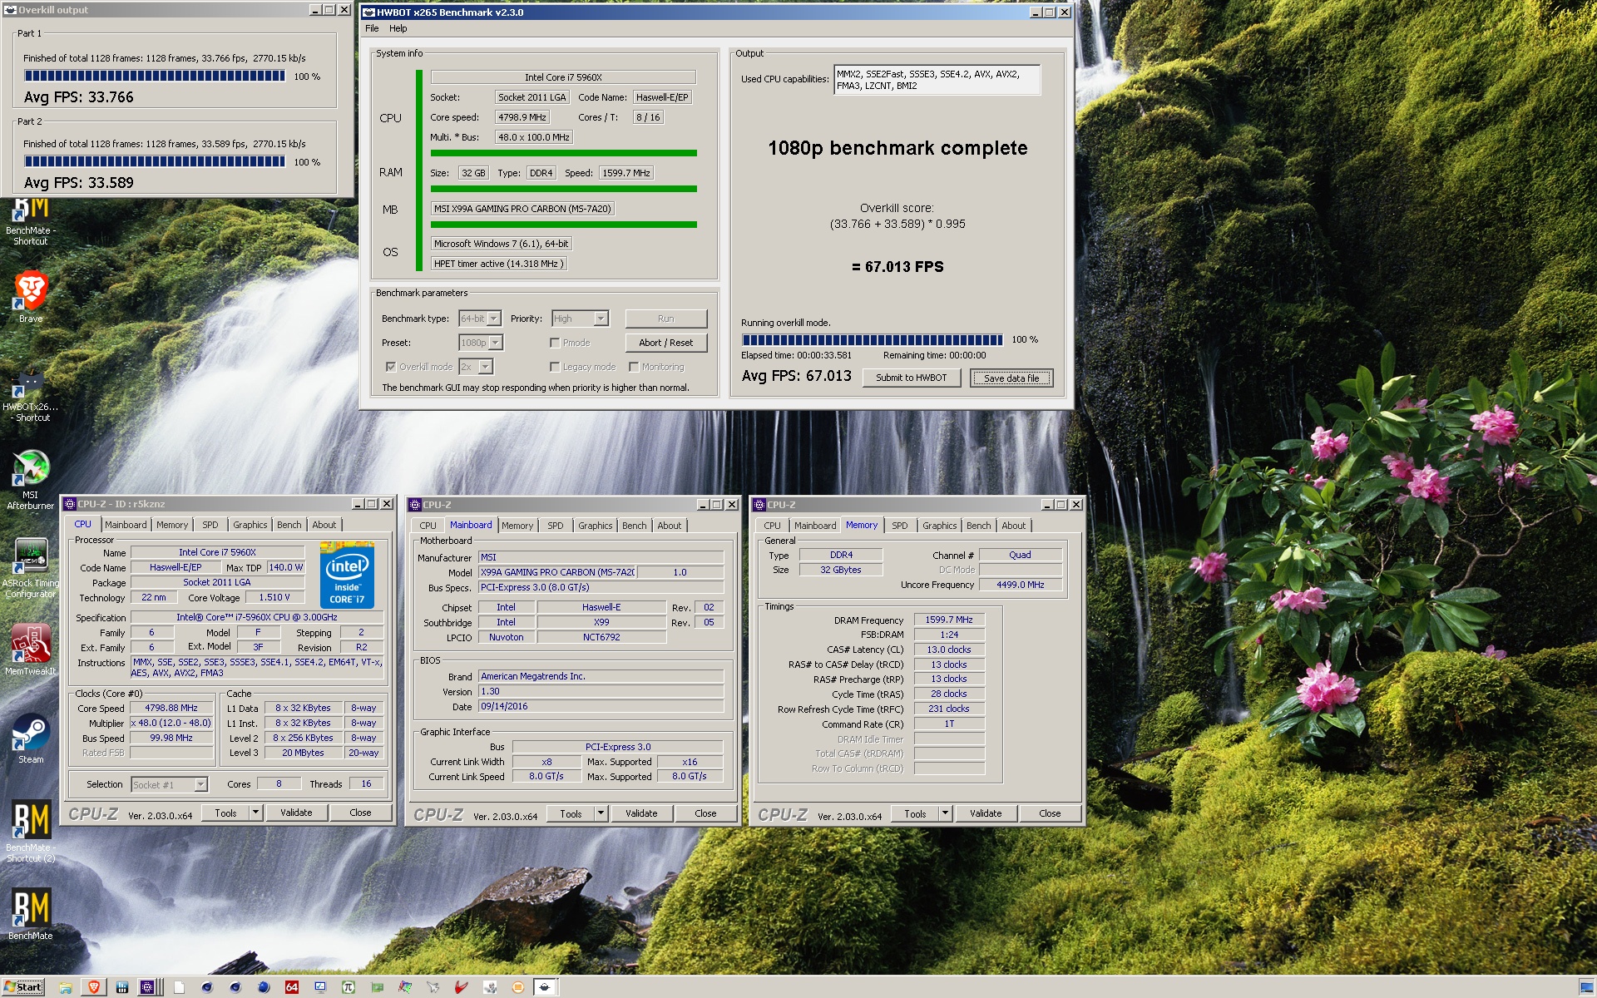The width and height of the screenshot is (1597, 998).
Task: Click the BIOS date 09/14/2016 value
Action: [601, 706]
